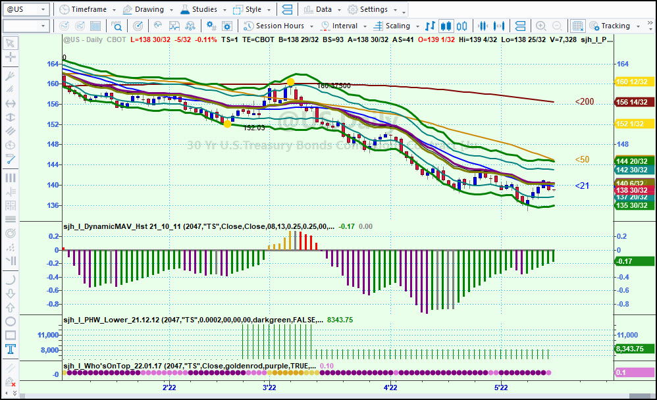Viewport: 657px width, 400px height.
Task: Open the gear with hash settings icon
Action: (x=211, y=26)
